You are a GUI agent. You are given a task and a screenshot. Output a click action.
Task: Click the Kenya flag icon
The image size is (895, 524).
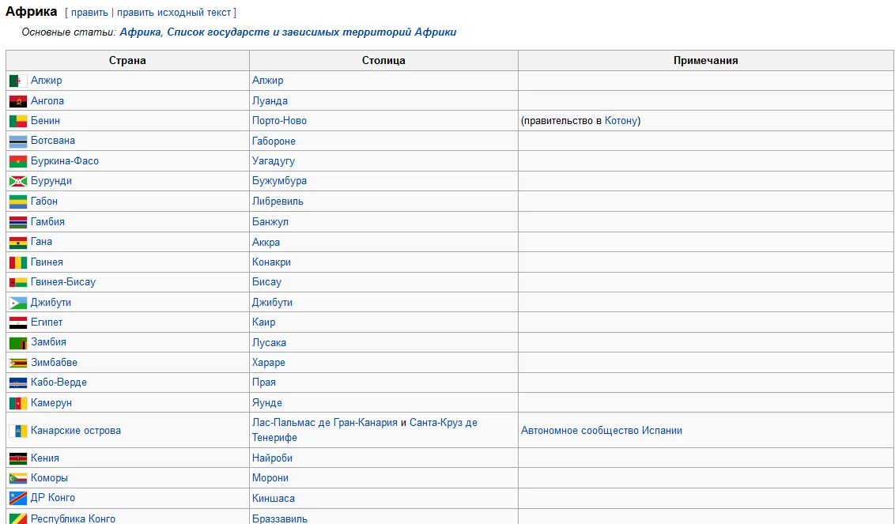pyautogui.click(x=18, y=458)
